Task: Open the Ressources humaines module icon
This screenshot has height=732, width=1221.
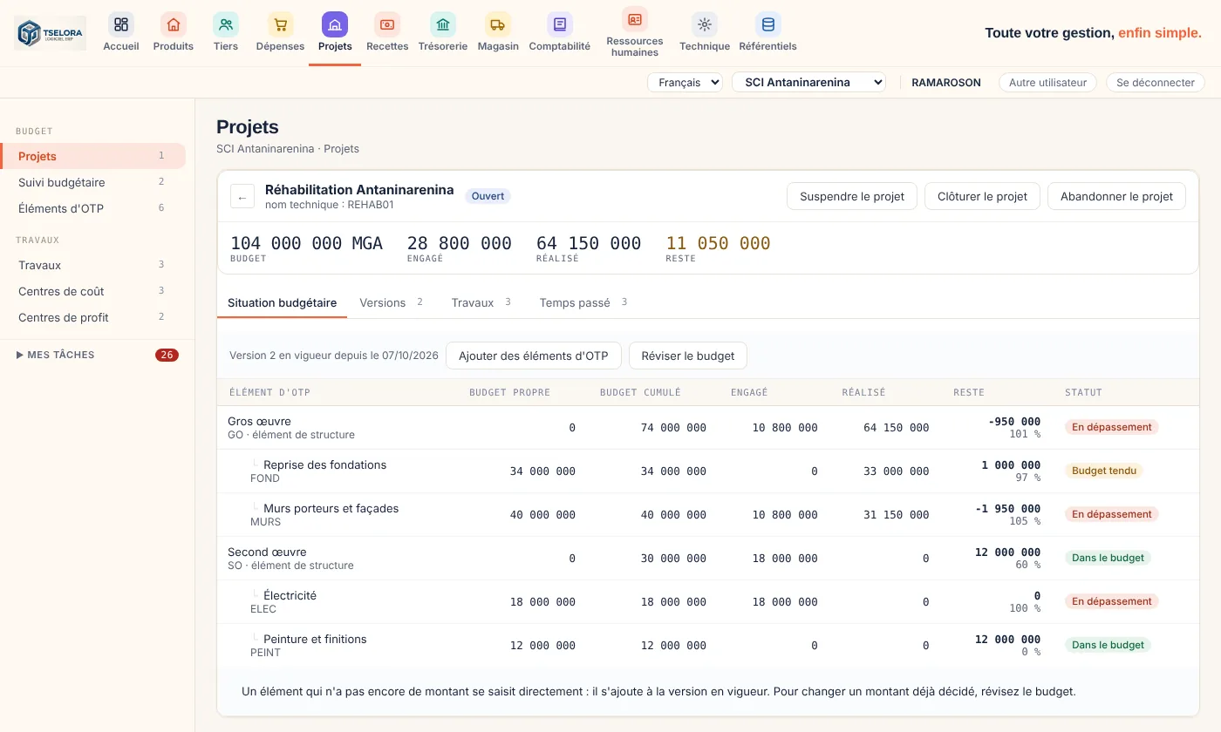Action: point(635,19)
